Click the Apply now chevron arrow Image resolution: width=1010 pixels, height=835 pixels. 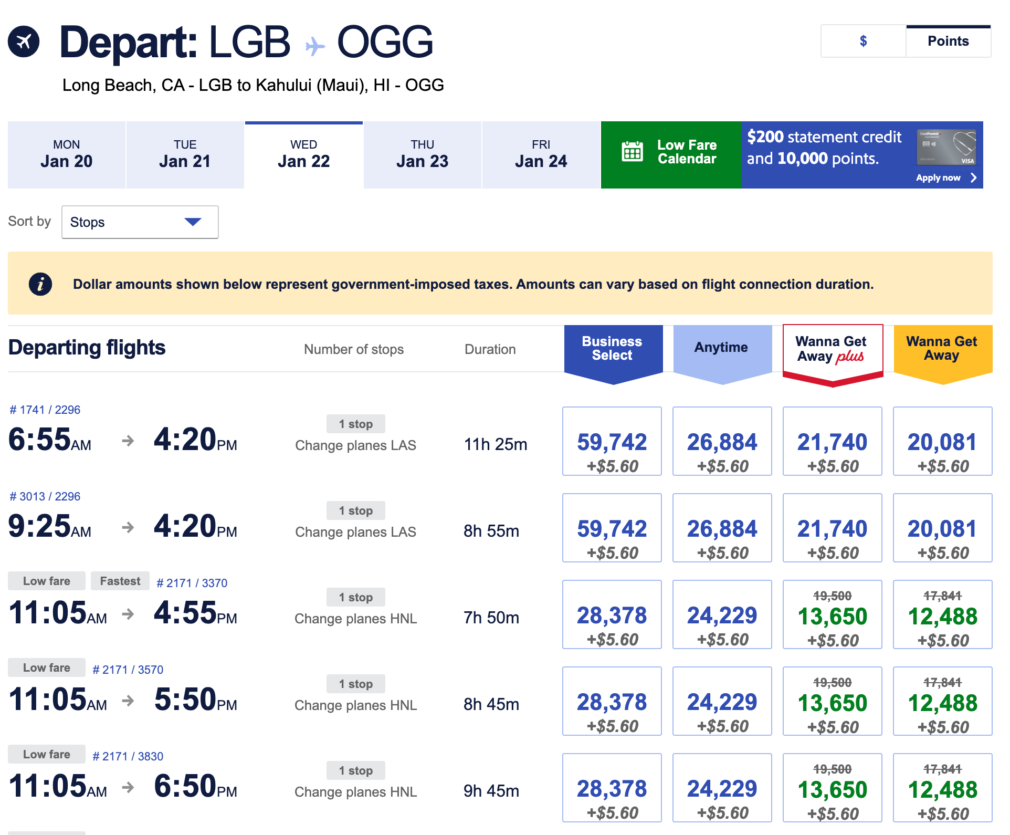coord(975,178)
